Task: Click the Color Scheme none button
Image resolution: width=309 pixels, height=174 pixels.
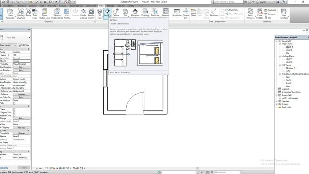Action: tap(21, 94)
